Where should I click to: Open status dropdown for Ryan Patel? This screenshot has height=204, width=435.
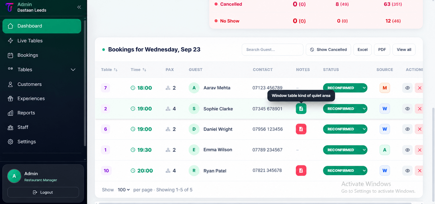coord(345,171)
